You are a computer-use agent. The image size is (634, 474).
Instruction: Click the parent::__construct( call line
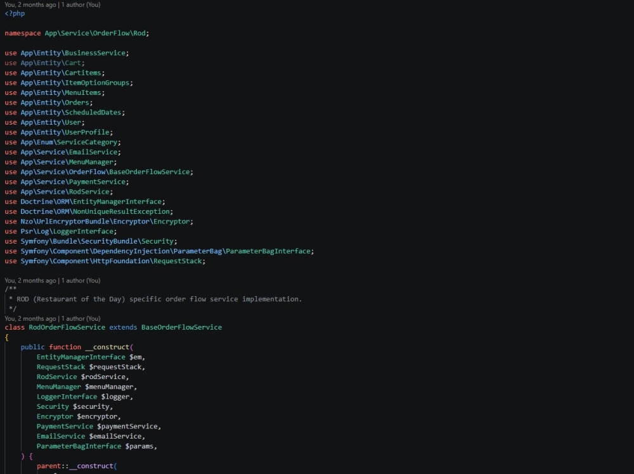[x=77, y=466]
